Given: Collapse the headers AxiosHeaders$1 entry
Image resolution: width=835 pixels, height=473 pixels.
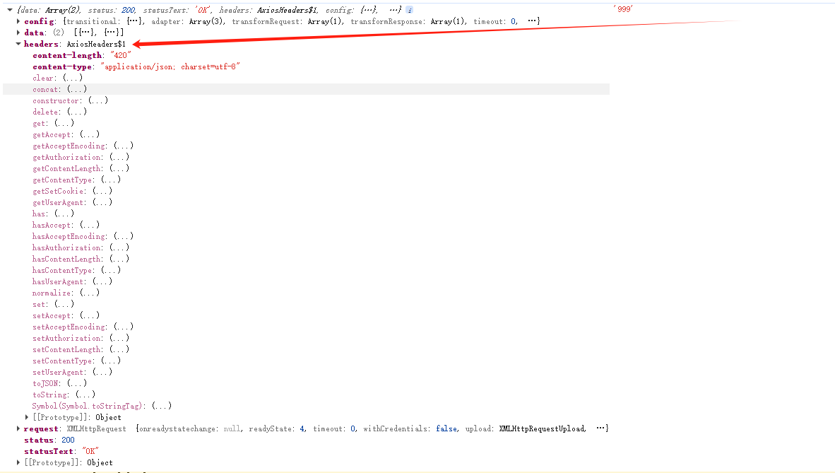Looking at the screenshot, I should point(18,44).
